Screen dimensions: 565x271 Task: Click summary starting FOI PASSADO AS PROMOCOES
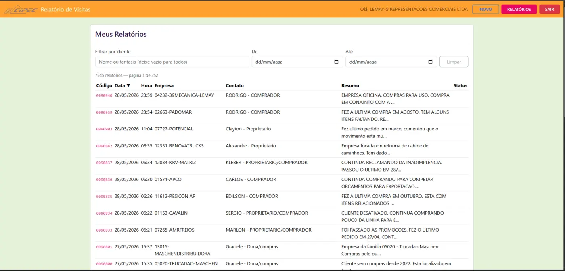pyautogui.click(x=390, y=233)
